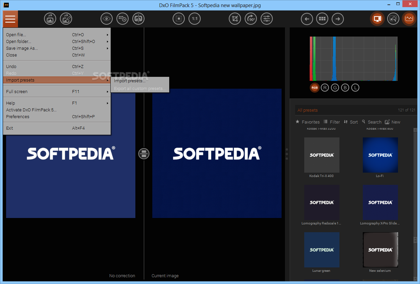Click the open/export image toolbar icon
The image size is (420, 284).
click(50, 19)
